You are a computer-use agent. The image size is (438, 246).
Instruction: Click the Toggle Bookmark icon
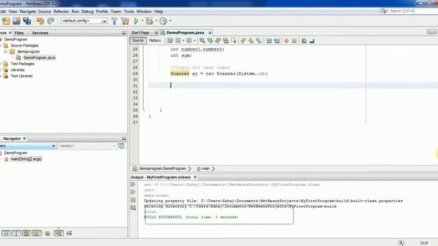click(x=259, y=41)
